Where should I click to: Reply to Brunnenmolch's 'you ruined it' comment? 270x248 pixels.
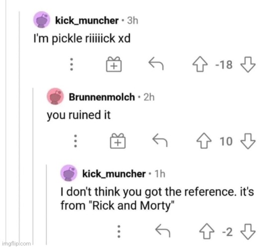tap(160, 140)
